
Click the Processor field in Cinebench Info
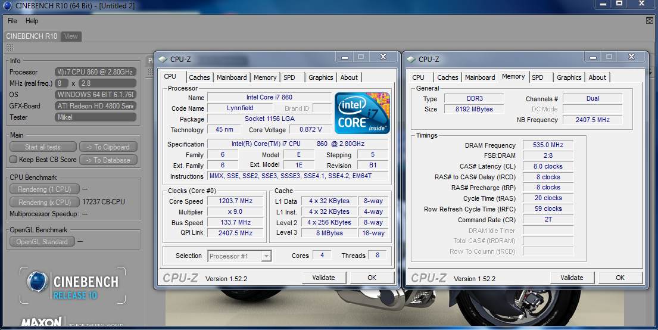pos(95,72)
